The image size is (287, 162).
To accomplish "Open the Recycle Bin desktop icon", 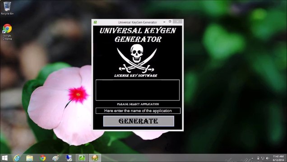I will coord(7,8).
